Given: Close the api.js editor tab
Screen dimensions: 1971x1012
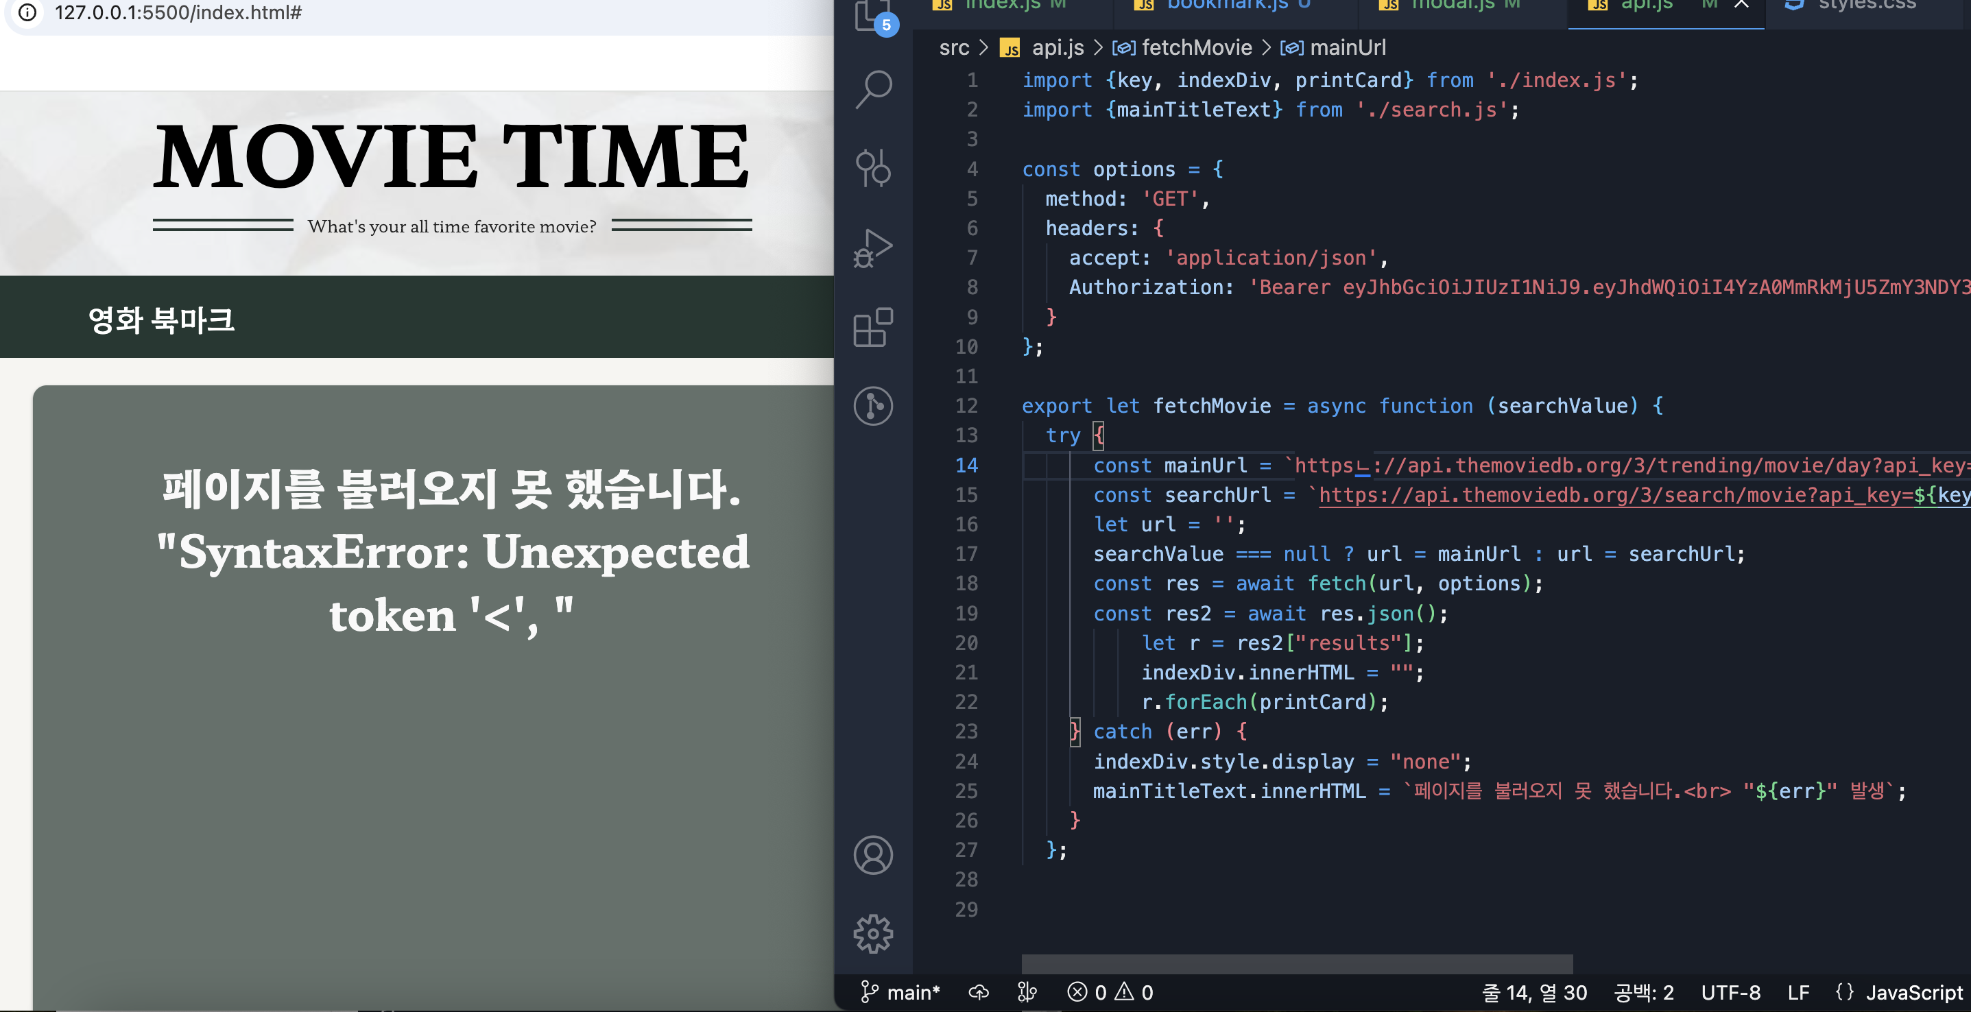Looking at the screenshot, I should pyautogui.click(x=1741, y=5).
